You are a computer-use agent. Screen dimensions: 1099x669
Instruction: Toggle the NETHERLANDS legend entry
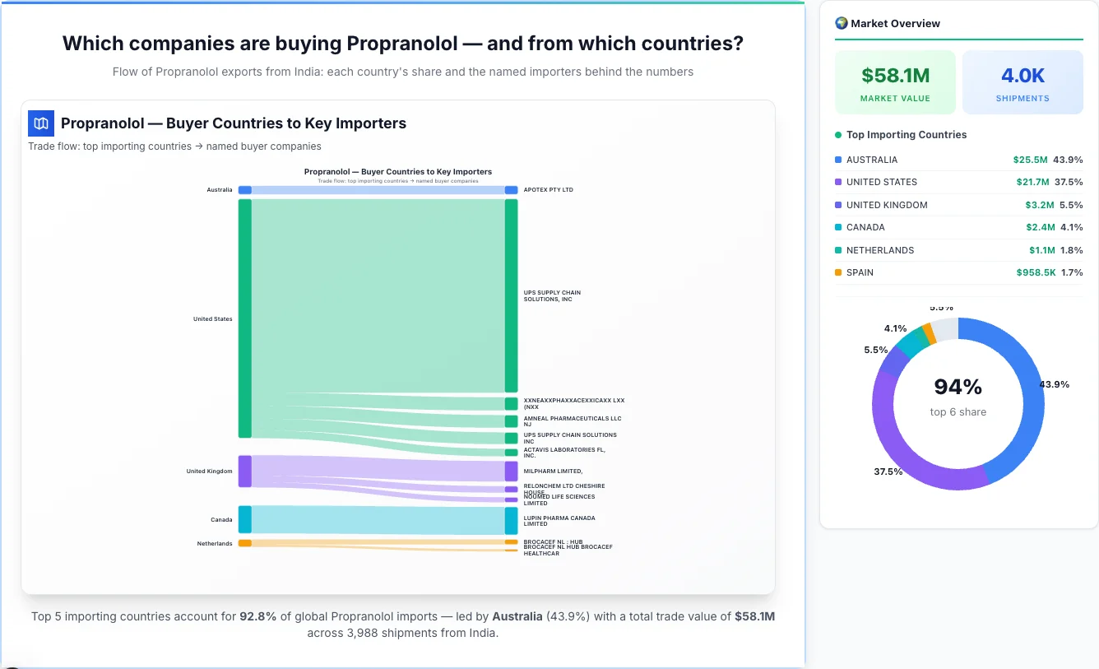pyautogui.click(x=958, y=250)
